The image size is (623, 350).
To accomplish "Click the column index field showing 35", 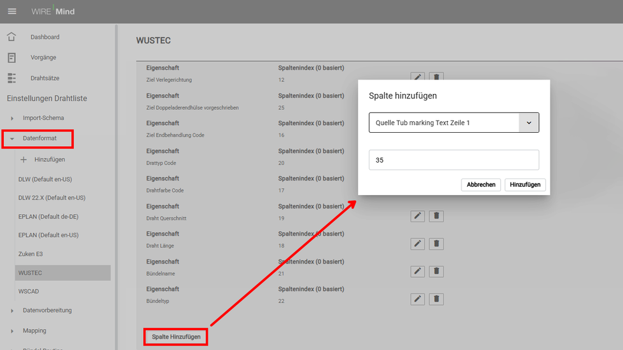I will pyautogui.click(x=454, y=160).
